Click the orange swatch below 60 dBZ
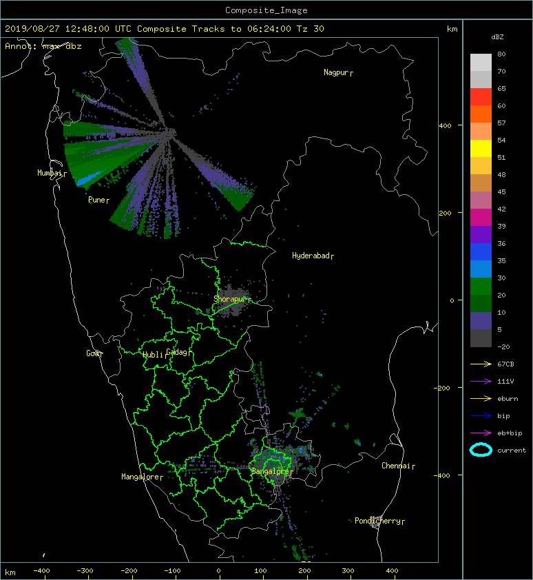This screenshot has height=580, width=533. [481, 114]
